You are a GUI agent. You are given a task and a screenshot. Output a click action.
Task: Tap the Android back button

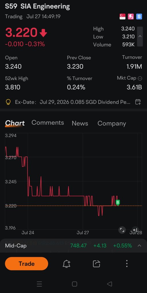[109, 284]
